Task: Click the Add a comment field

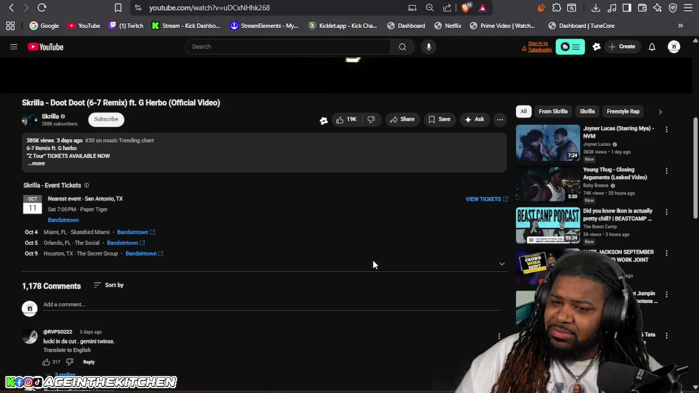Action: pos(272,305)
